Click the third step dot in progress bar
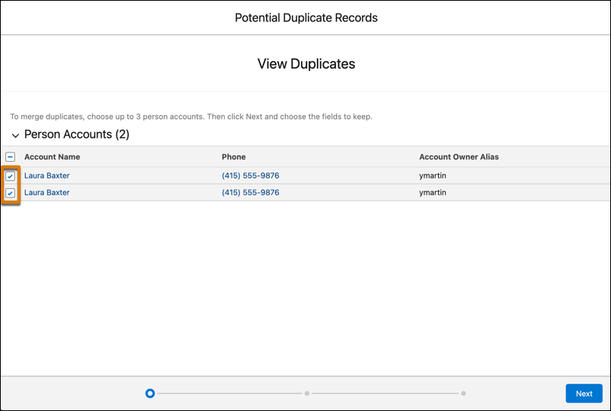The image size is (611, 411). 463,393
